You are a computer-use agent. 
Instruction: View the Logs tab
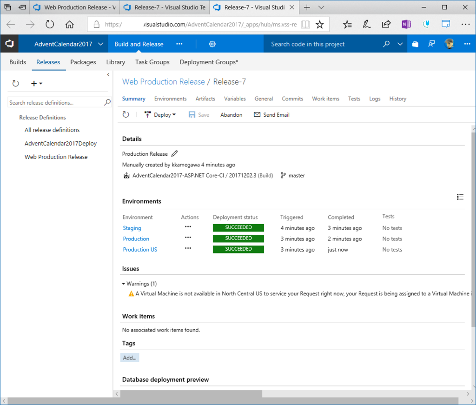click(375, 99)
